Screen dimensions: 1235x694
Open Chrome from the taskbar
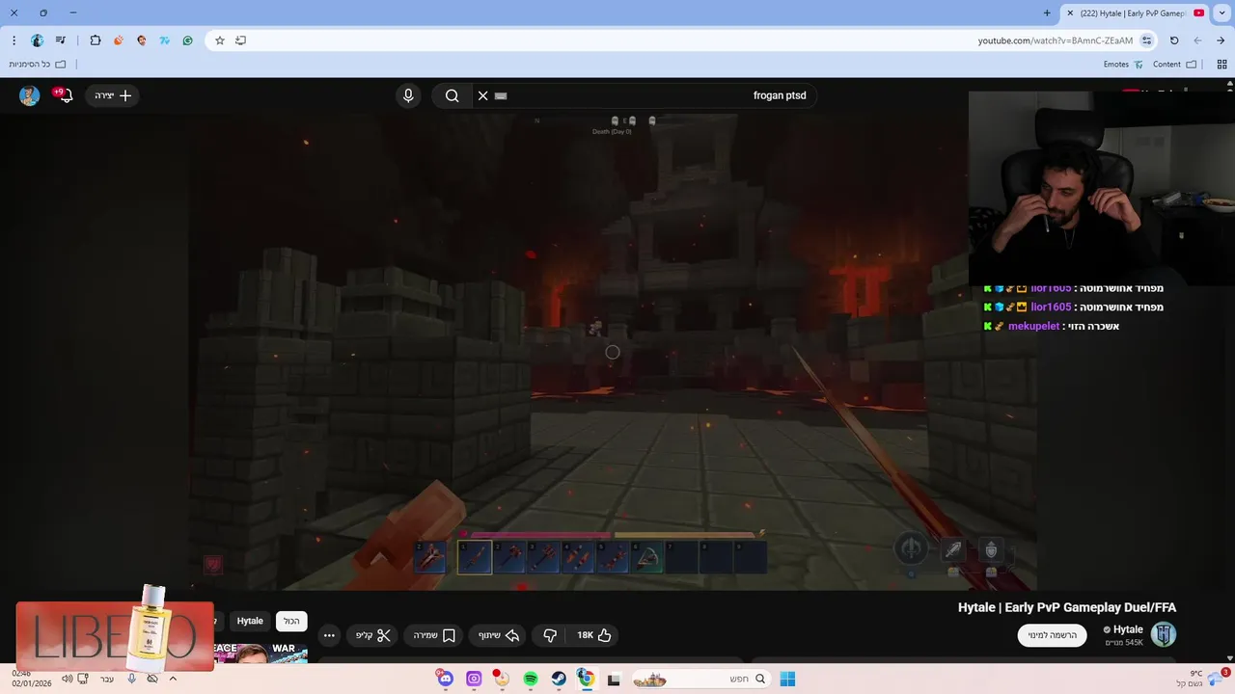pos(586,679)
